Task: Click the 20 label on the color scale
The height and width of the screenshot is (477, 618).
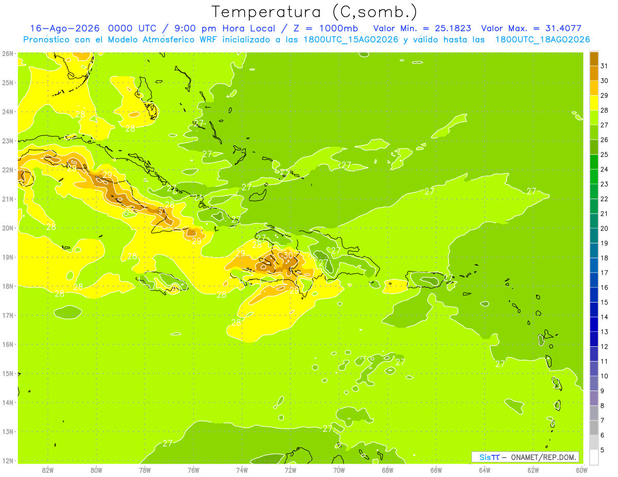Action: (604, 228)
